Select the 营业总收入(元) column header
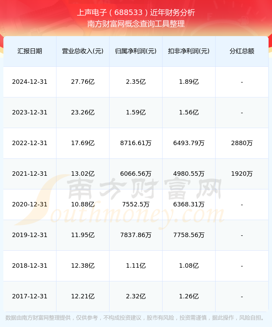272x327 pixels. [x=83, y=51]
